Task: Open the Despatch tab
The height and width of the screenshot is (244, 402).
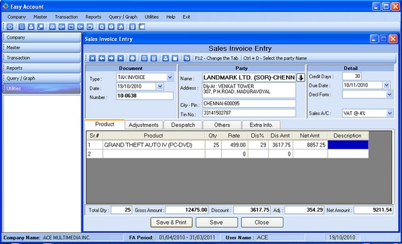Action: [x=183, y=125]
